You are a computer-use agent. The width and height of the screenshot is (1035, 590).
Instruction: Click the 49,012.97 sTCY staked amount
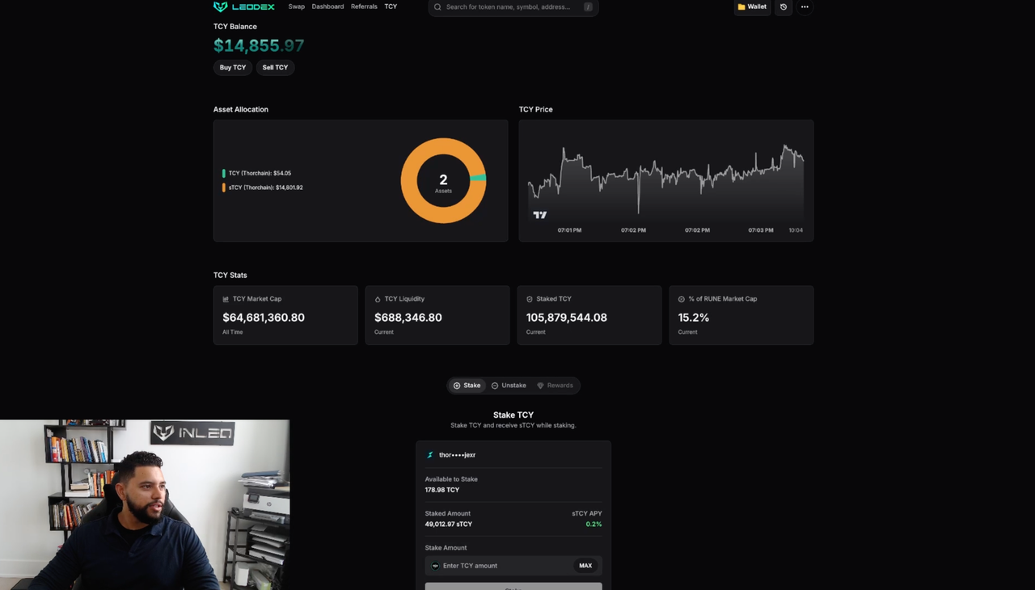pos(449,524)
